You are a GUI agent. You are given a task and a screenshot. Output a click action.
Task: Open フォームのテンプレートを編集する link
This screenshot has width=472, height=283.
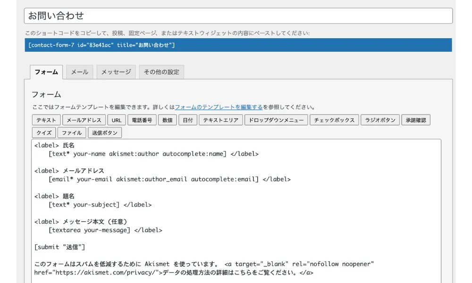point(220,107)
